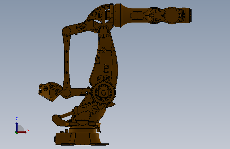Select the circular wrist joint cover near arm end
The height and width of the screenshot is (149, 230).
[x=172, y=15]
